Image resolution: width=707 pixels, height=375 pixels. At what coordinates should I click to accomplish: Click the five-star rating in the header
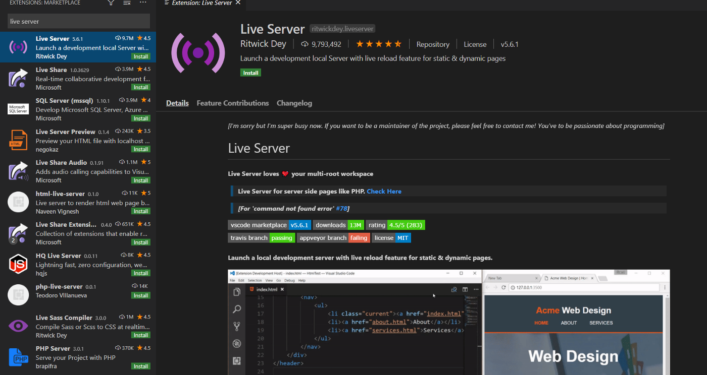[379, 44]
